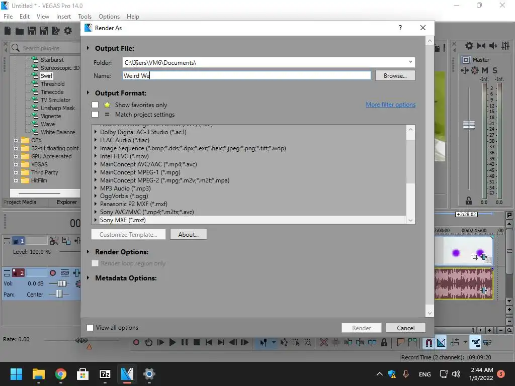The width and height of the screenshot is (515, 386).
Task: Select the Selection Edit tool icon
Action: pos(296,343)
